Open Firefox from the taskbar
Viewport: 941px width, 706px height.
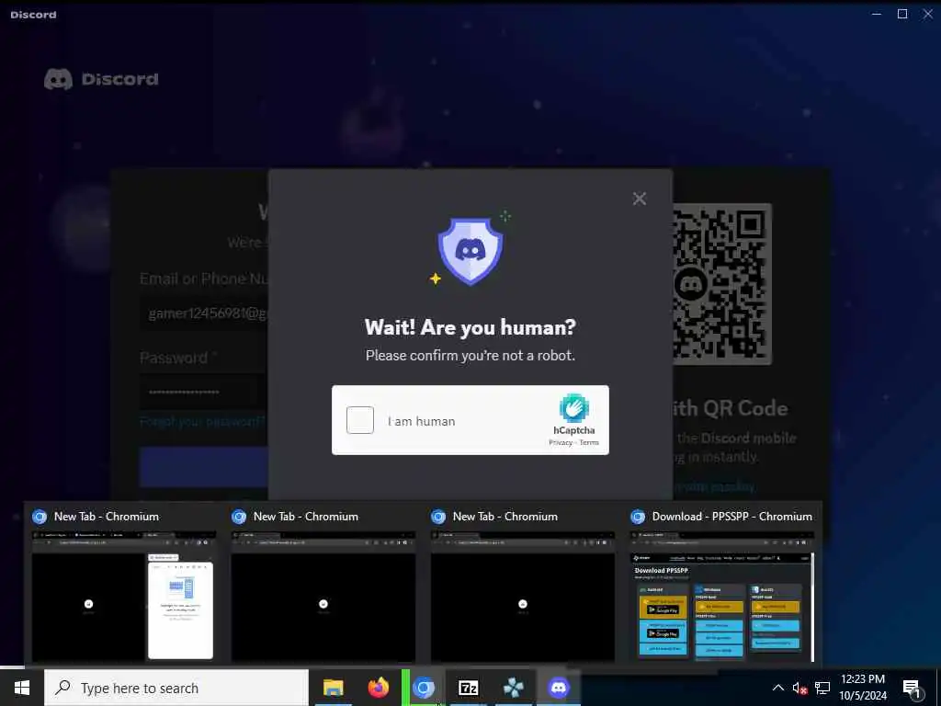point(378,688)
